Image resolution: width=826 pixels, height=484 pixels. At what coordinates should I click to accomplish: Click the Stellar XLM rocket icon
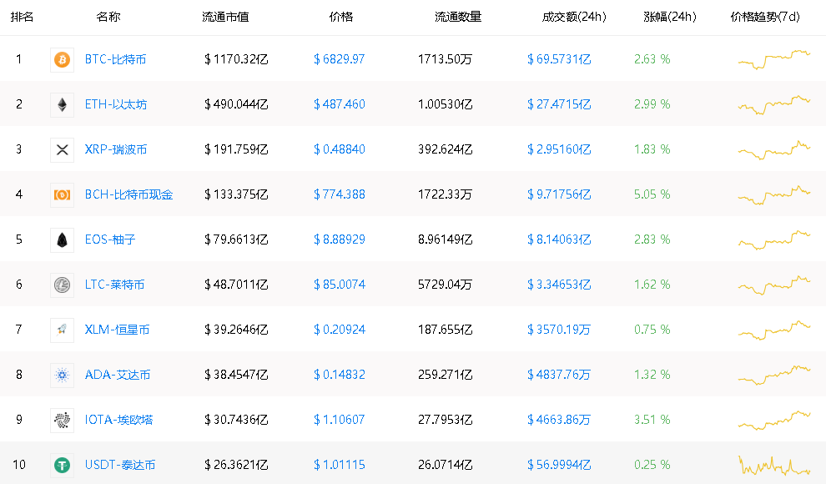63,330
